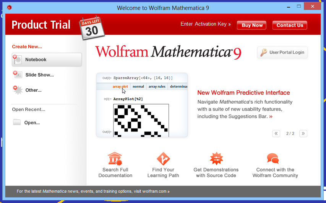Go to next feature slide

303,133
